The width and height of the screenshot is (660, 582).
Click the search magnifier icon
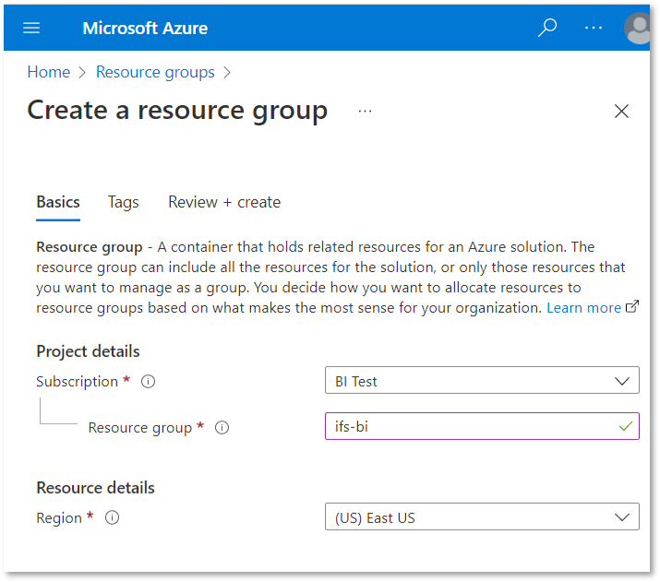[x=547, y=28]
